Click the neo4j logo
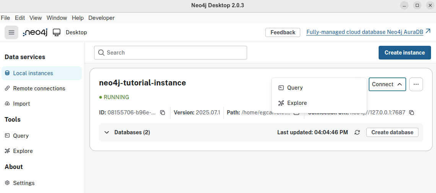This screenshot has width=436, height=193. 35,32
